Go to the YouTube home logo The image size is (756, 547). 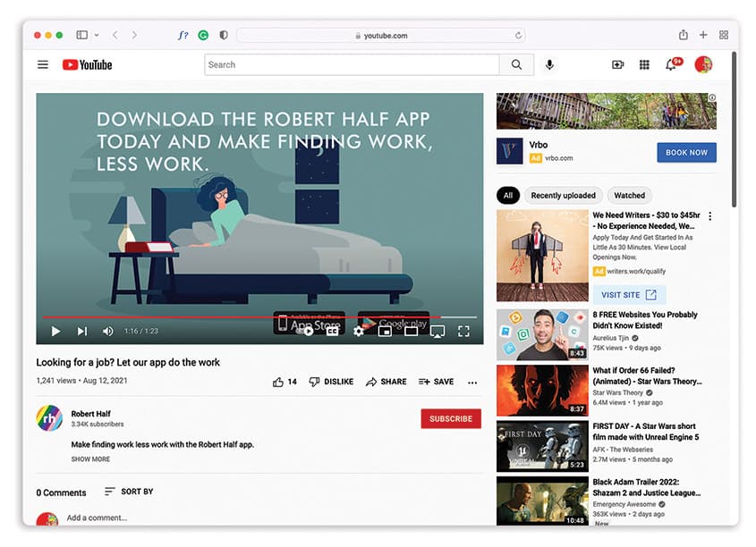pos(88,64)
